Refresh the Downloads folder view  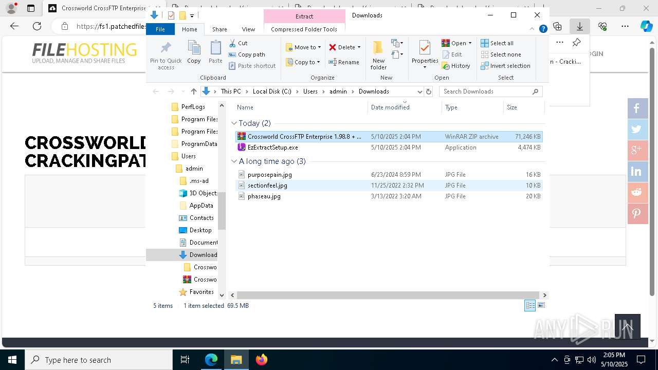429,91
